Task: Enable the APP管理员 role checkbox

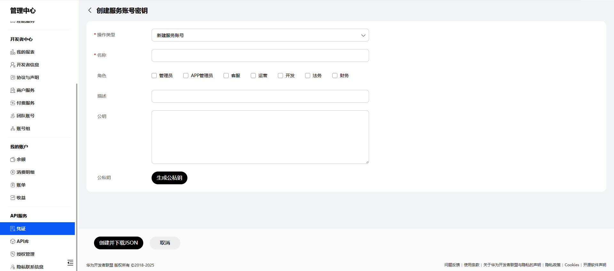Action: tap(186, 76)
